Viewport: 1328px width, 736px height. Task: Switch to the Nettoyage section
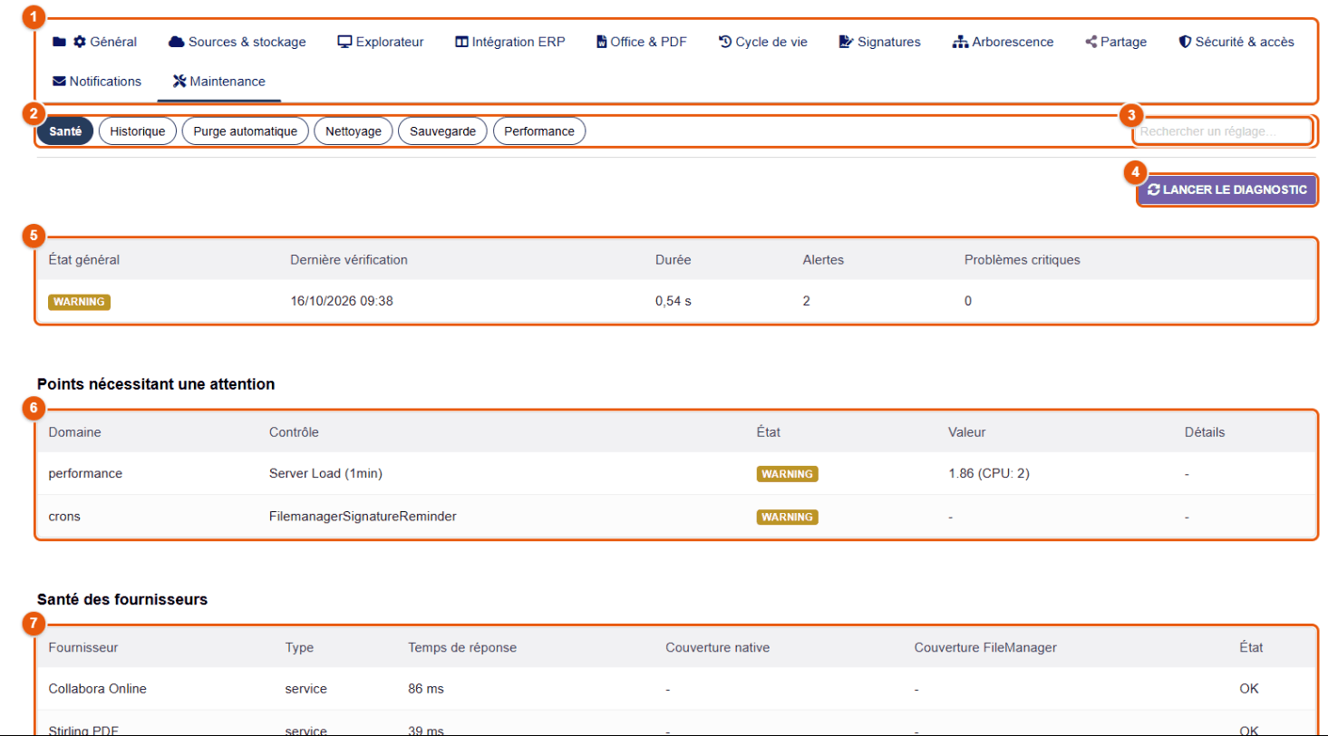(354, 131)
